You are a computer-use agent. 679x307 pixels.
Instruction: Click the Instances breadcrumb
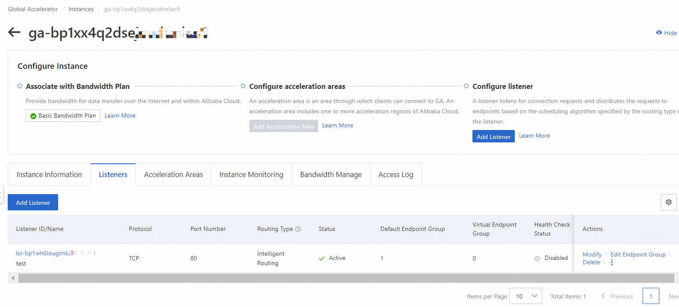click(81, 9)
